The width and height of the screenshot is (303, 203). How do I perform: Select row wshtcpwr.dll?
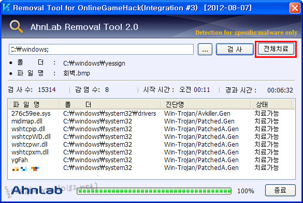click(x=151, y=145)
